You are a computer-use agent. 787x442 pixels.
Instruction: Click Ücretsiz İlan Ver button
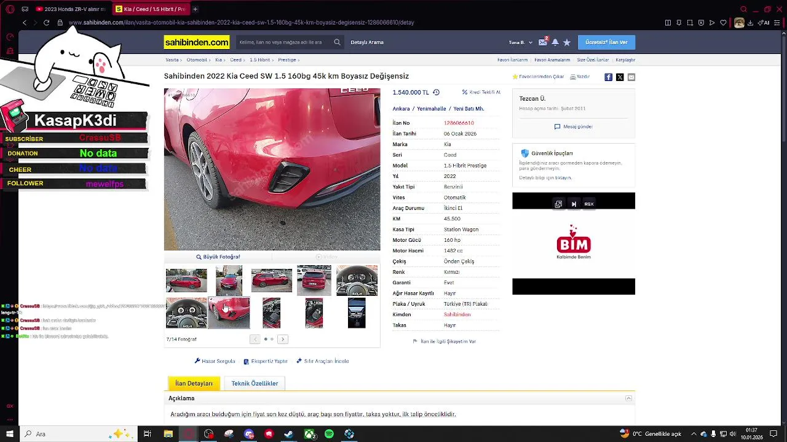pos(606,42)
